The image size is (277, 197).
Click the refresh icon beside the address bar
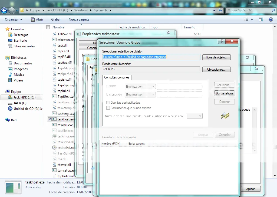(220, 11)
